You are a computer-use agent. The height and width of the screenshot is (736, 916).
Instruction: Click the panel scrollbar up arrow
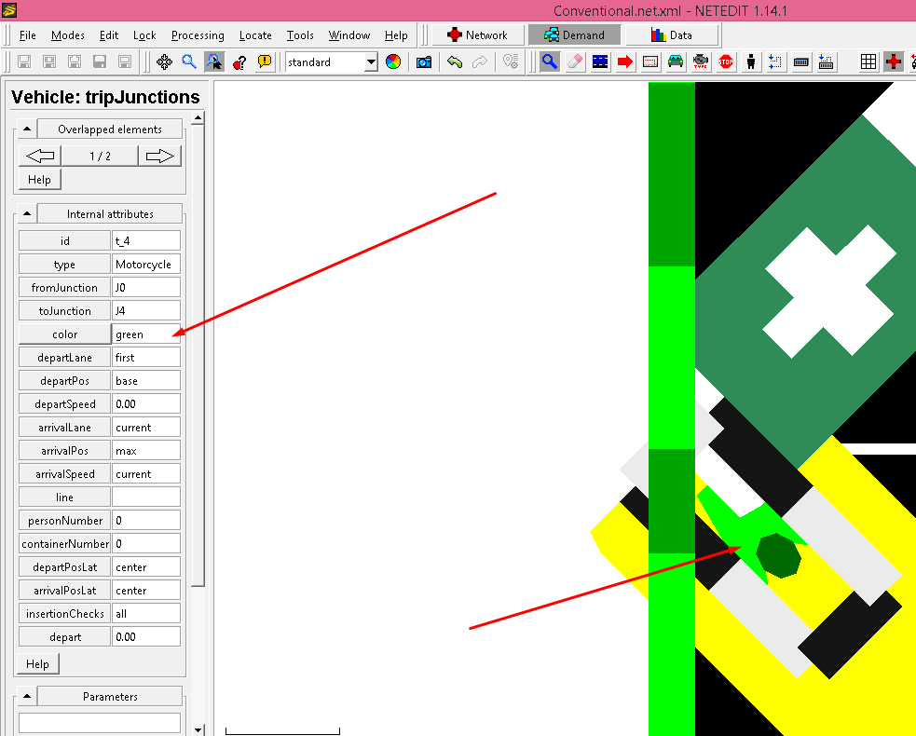pyautogui.click(x=198, y=118)
